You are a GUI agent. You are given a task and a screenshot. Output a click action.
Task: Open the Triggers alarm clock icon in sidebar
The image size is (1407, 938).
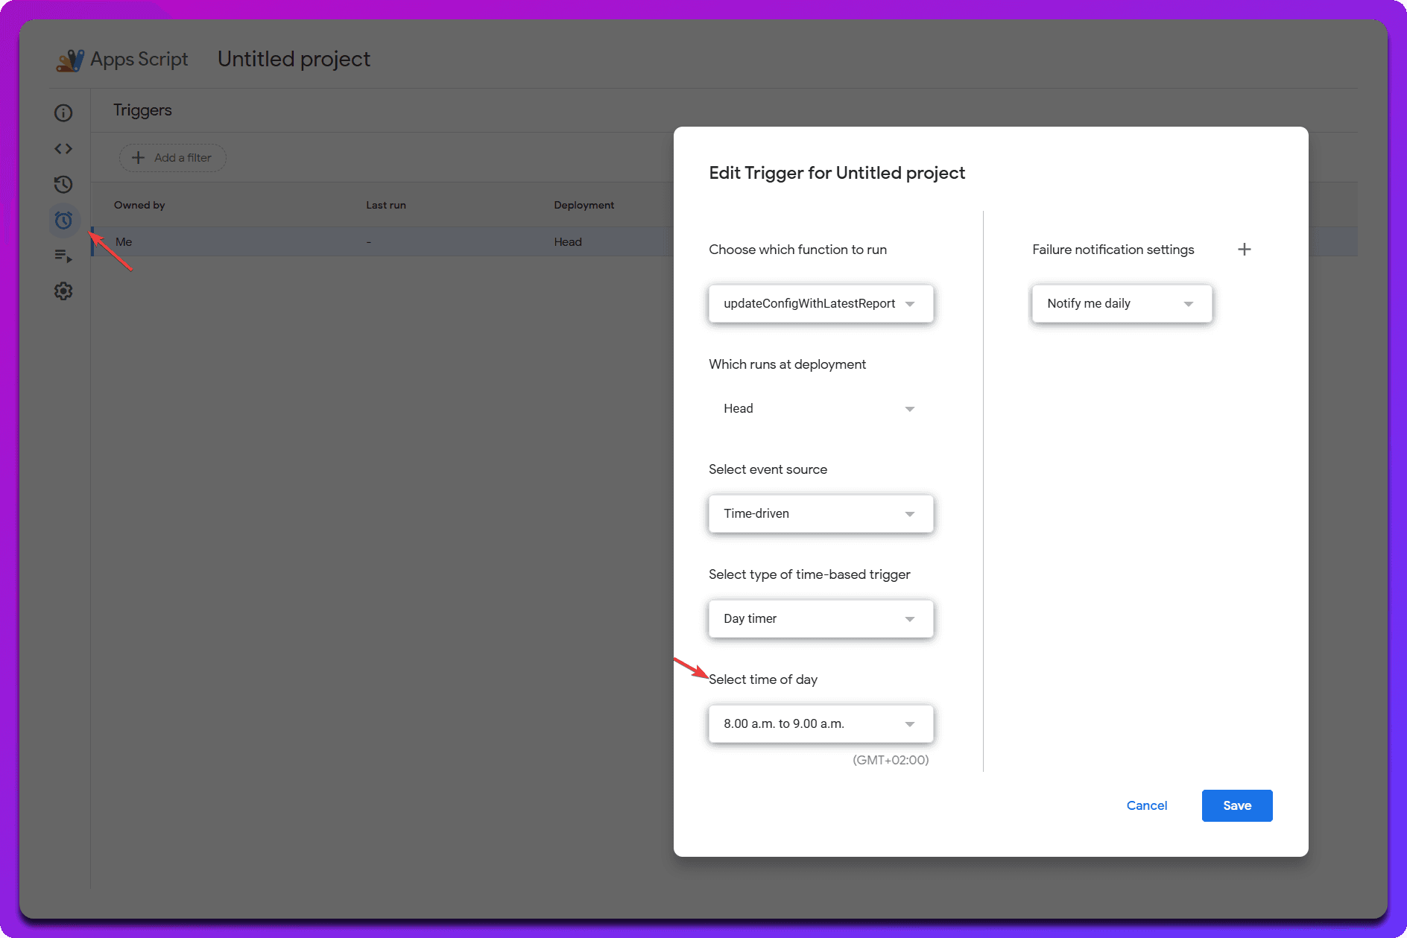pos(63,220)
